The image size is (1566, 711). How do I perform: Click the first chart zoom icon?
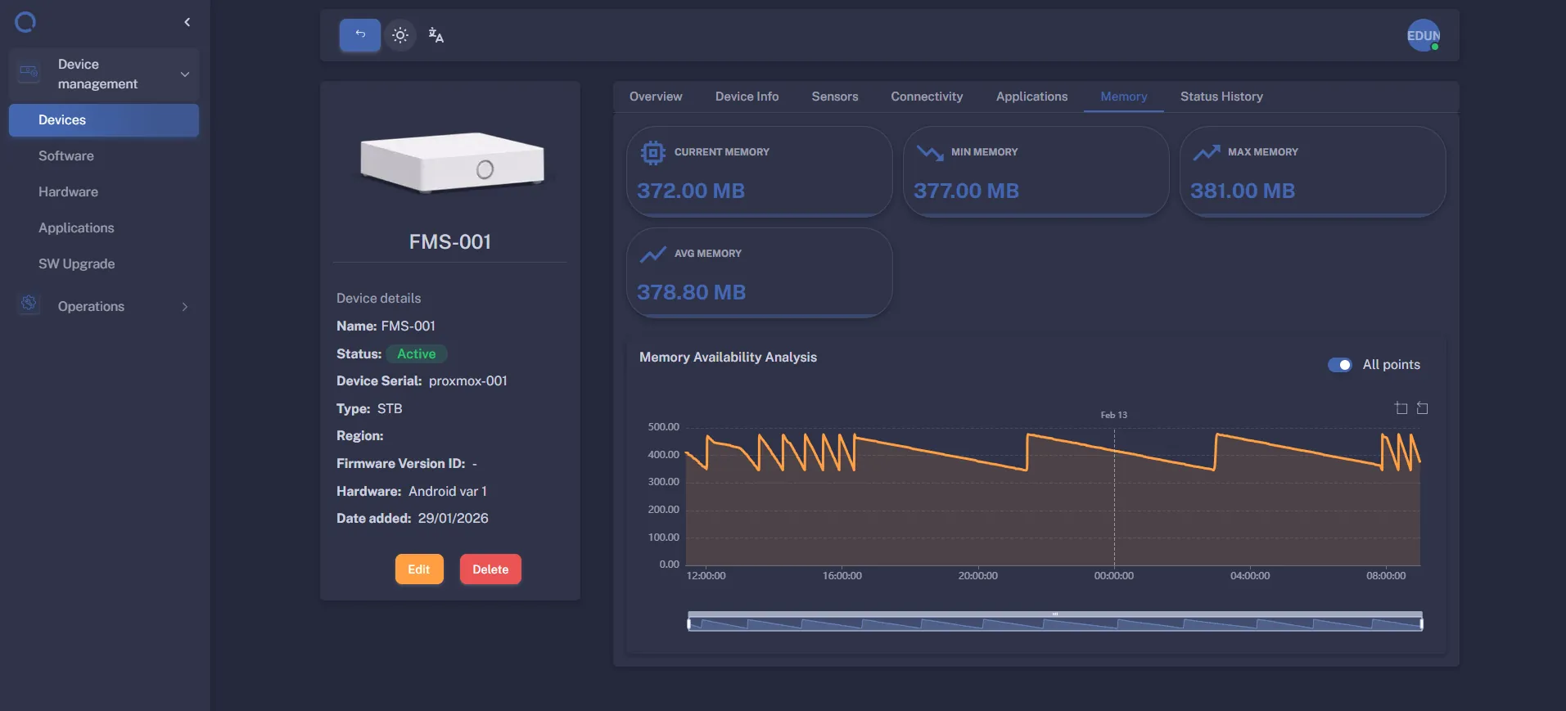click(1401, 408)
